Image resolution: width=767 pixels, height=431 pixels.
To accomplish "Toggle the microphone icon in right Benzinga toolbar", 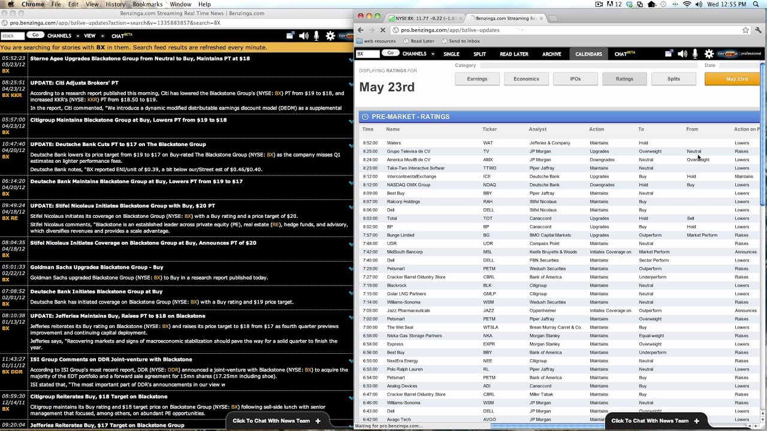I will click(x=695, y=54).
